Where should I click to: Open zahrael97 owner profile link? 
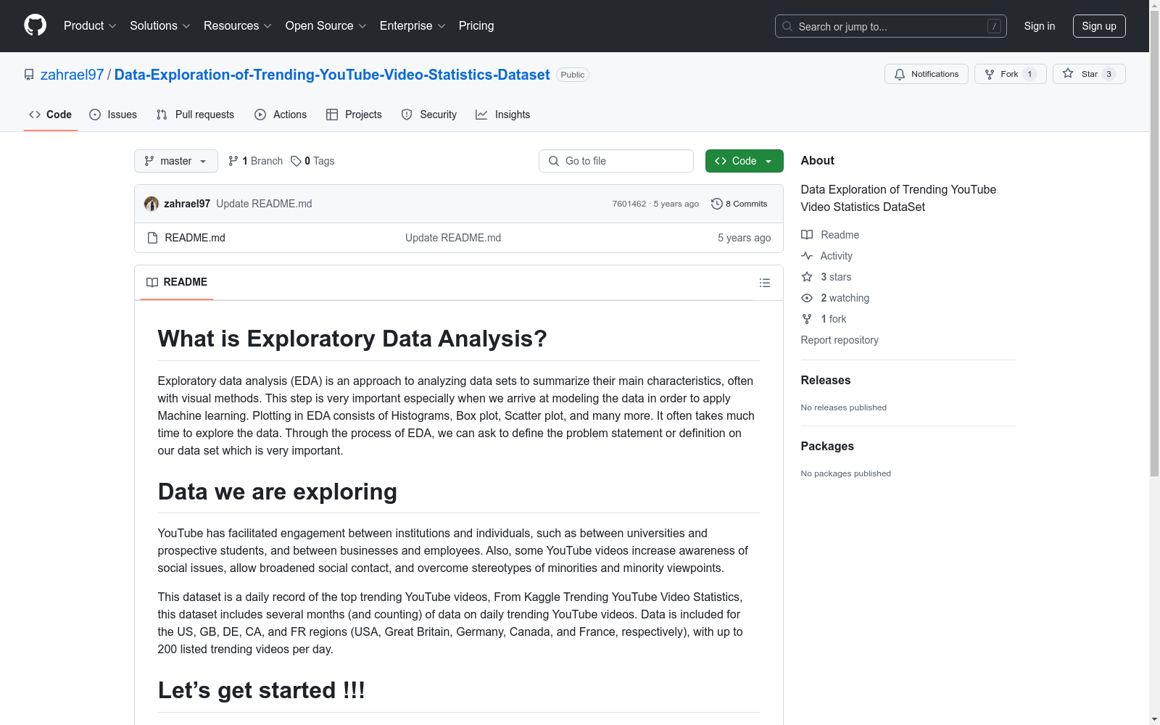tap(72, 75)
